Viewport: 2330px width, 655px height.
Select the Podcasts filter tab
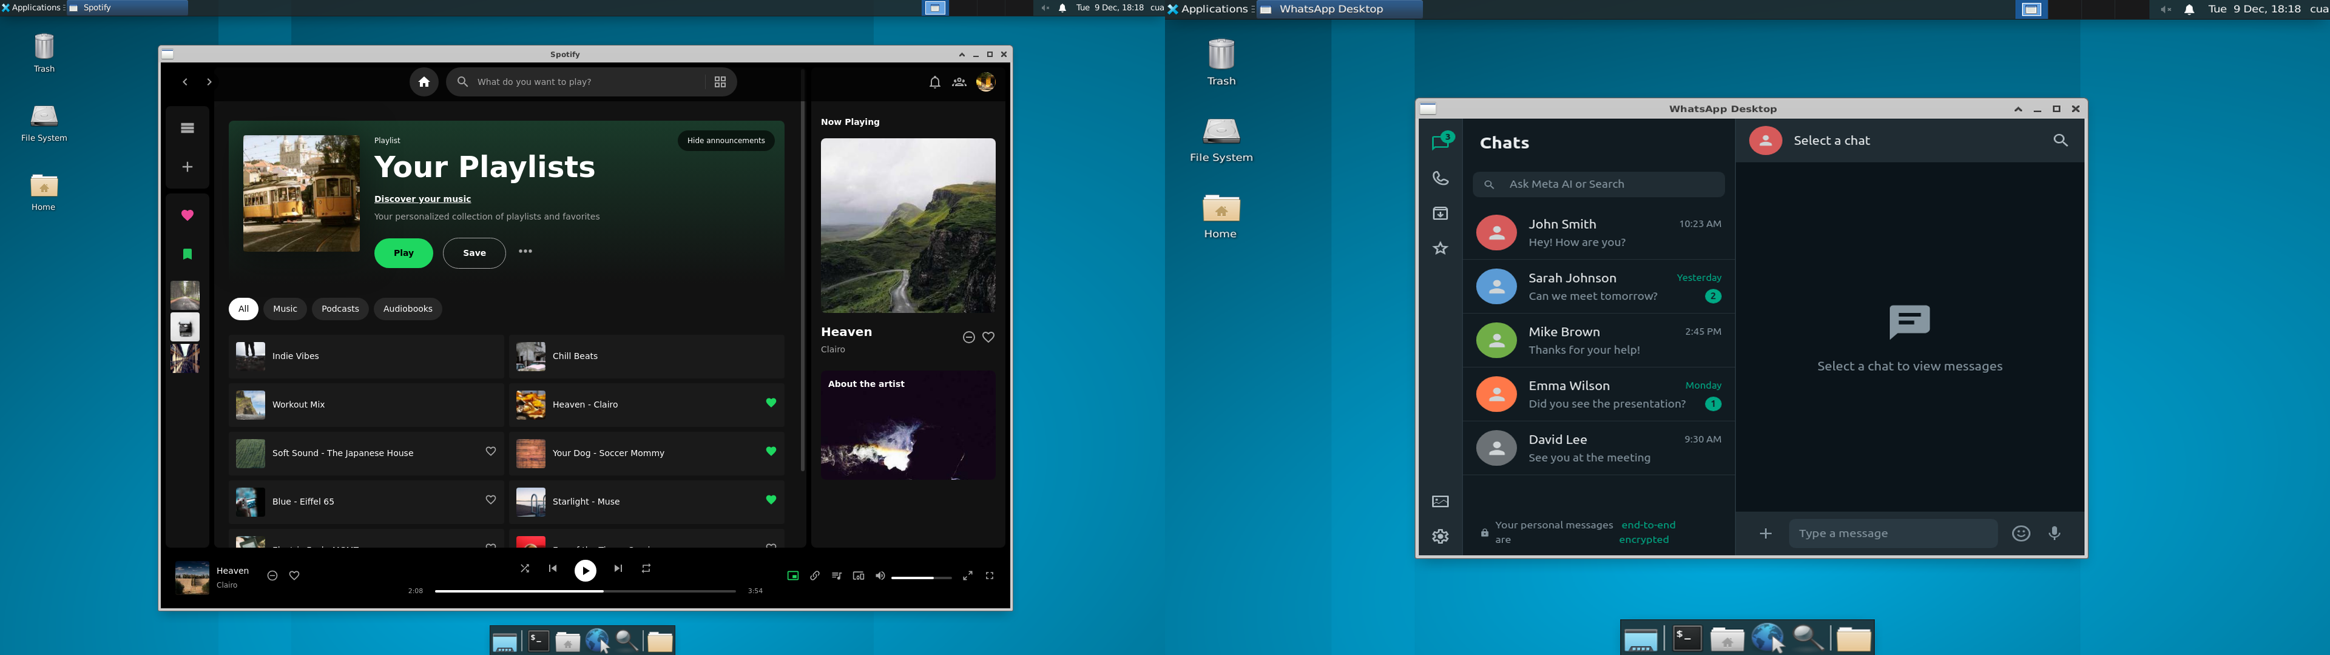point(340,309)
